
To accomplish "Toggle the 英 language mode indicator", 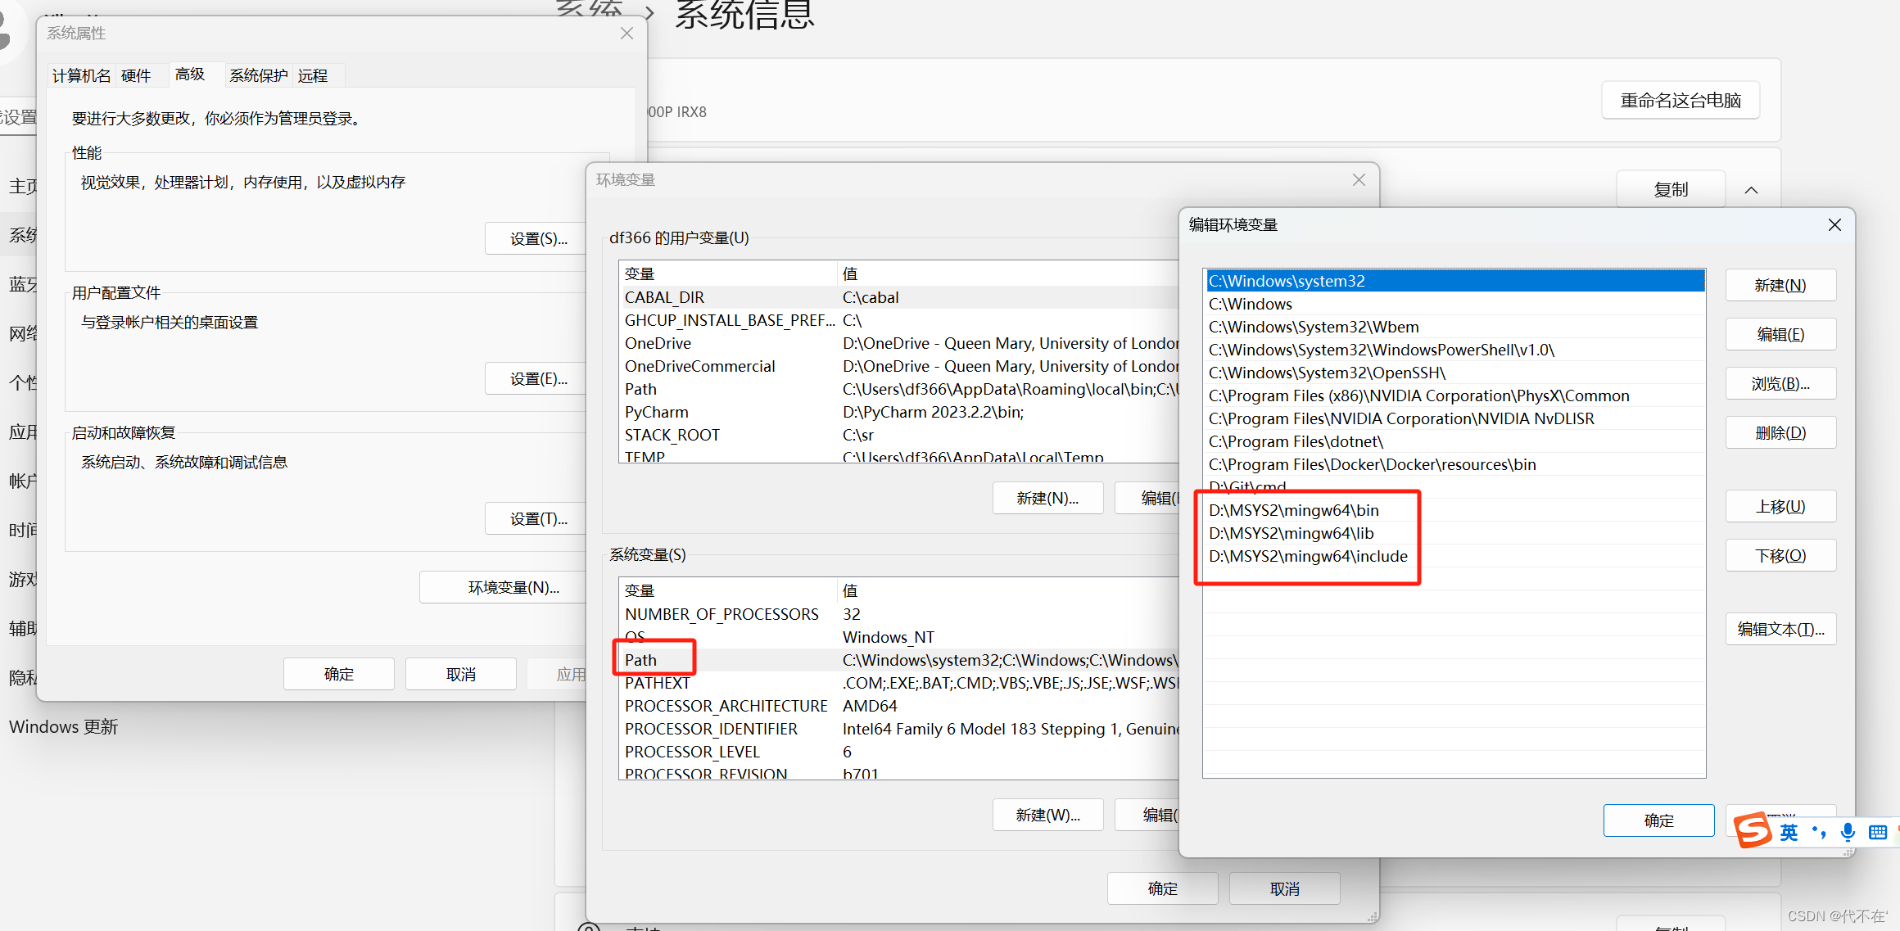I will (x=1789, y=833).
